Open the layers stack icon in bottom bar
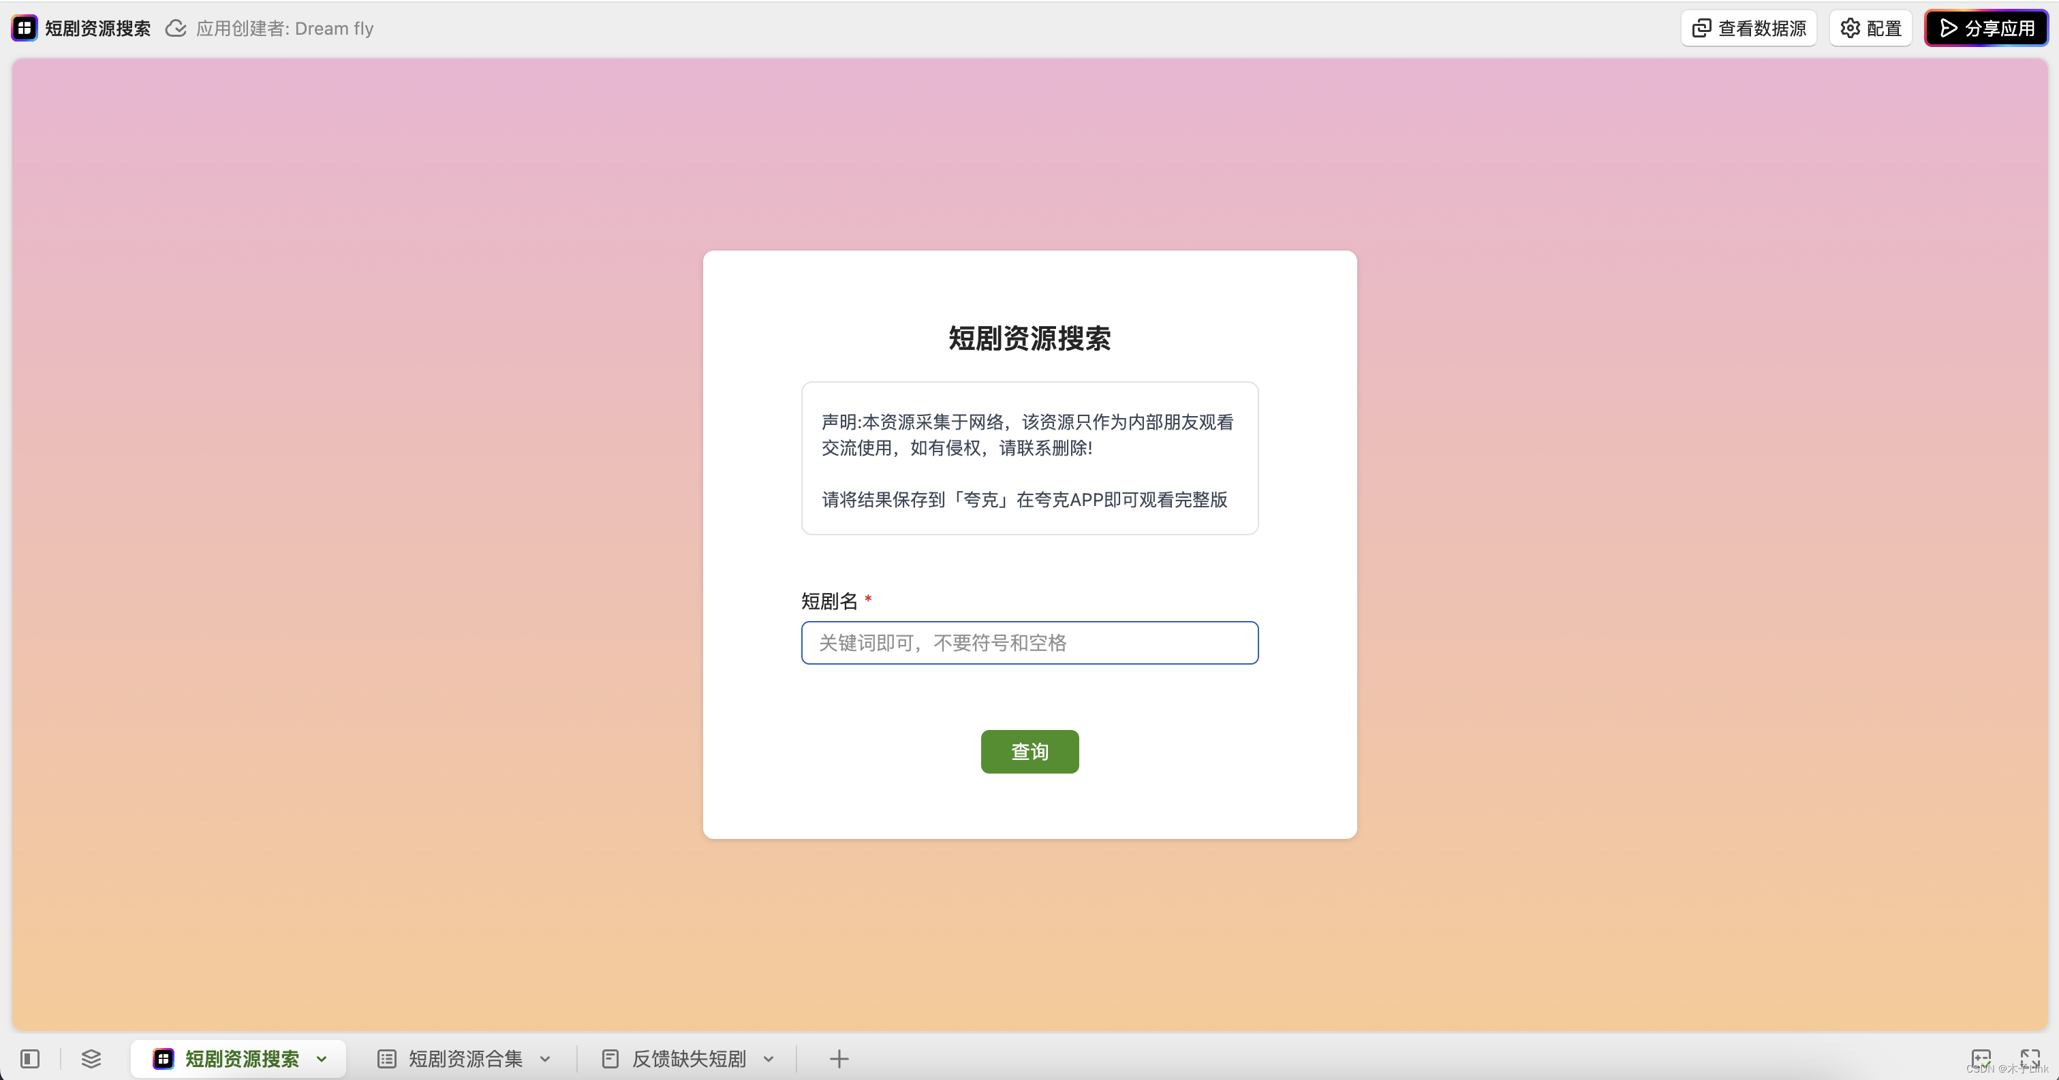Screen dimensions: 2059x1080 91,1058
